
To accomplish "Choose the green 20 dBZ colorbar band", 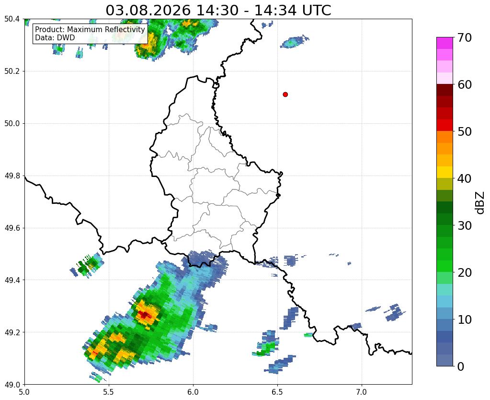I will click(x=444, y=266).
